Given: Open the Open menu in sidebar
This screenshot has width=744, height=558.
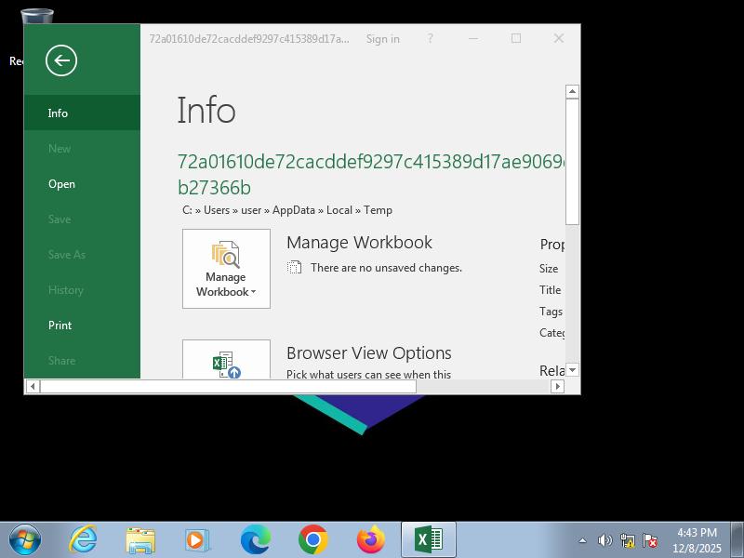Looking at the screenshot, I should click(x=61, y=184).
